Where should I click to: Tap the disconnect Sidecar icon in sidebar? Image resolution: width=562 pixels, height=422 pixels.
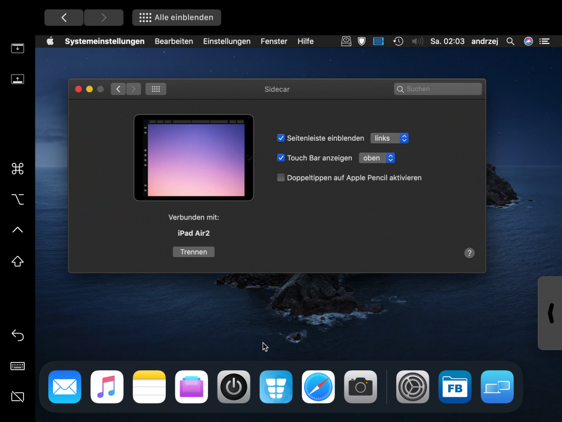(17, 397)
